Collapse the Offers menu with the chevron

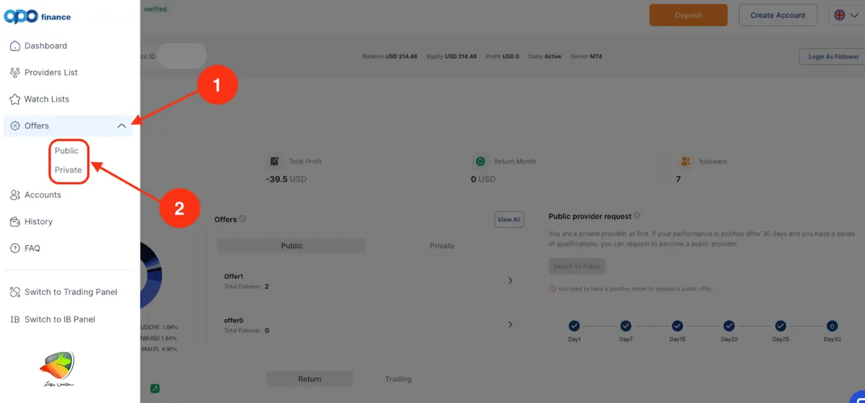point(122,125)
